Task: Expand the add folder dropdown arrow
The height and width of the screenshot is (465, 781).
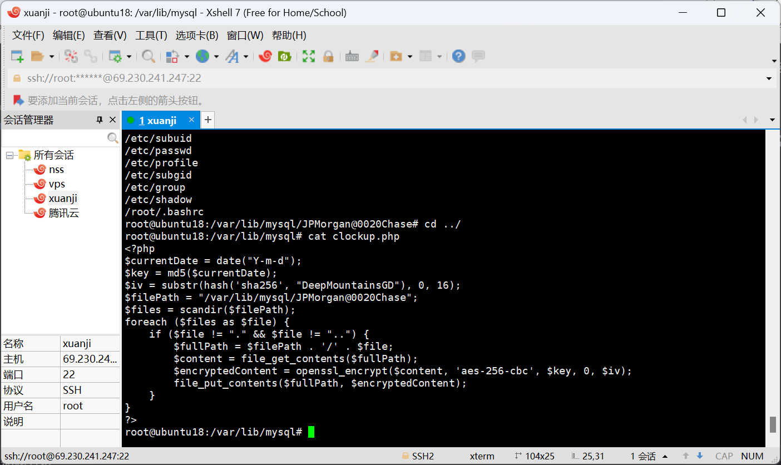Action: pos(410,56)
